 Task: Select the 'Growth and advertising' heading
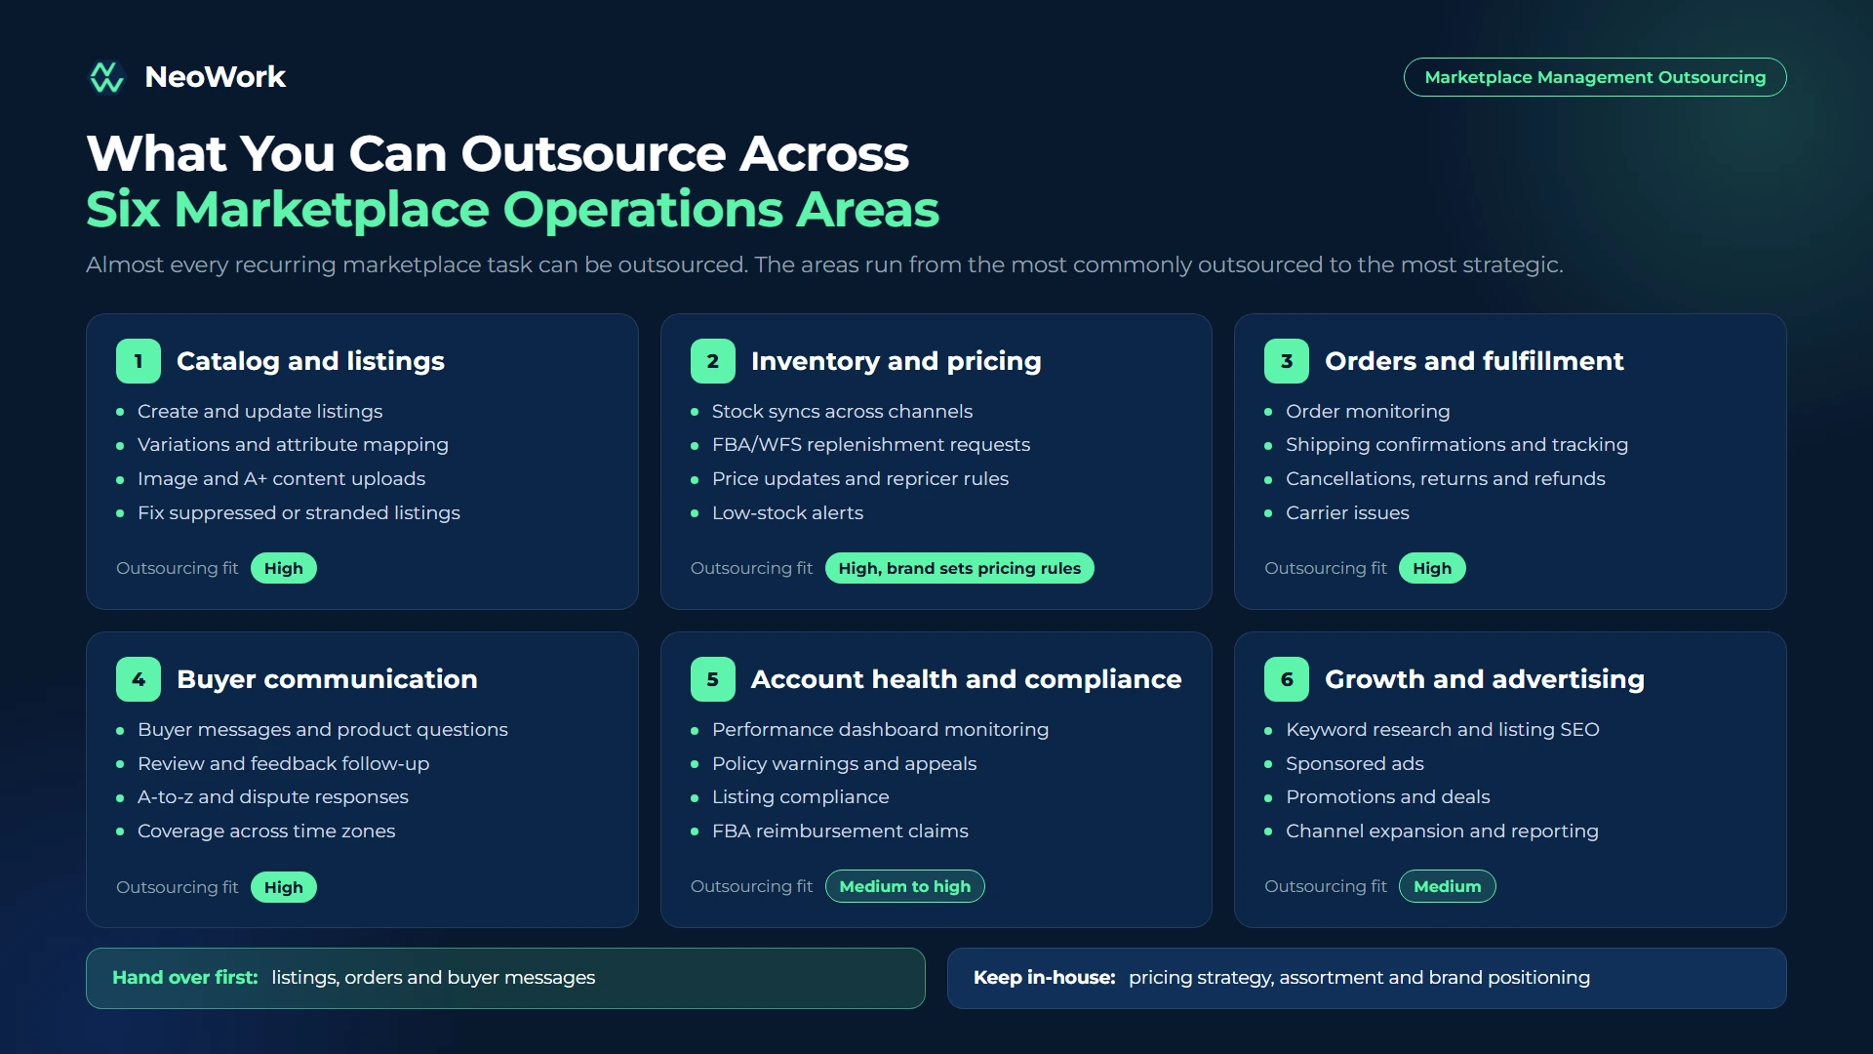click(x=1485, y=679)
